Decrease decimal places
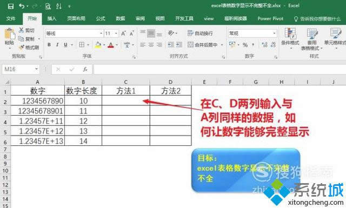Screen dimensions: 346x208 (x=273, y=45)
